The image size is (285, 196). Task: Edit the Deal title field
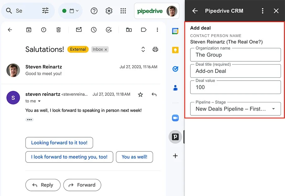[x=235, y=71]
